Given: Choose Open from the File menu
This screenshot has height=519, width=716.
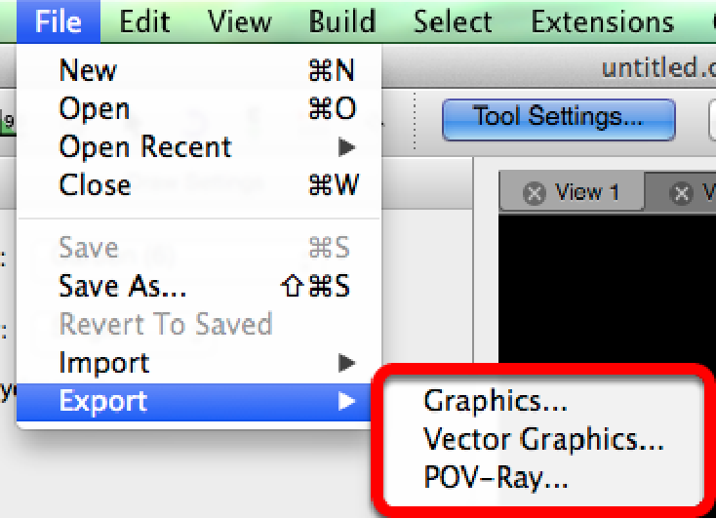Looking at the screenshot, I should (x=94, y=108).
